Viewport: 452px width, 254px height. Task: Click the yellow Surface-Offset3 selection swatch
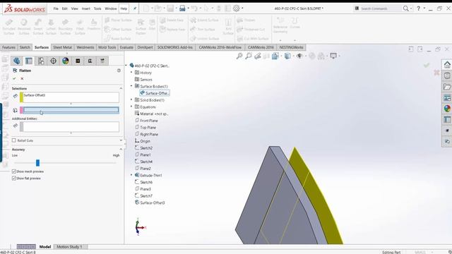(x=22, y=97)
